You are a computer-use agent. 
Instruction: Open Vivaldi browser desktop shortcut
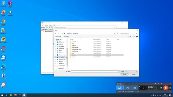point(4,85)
